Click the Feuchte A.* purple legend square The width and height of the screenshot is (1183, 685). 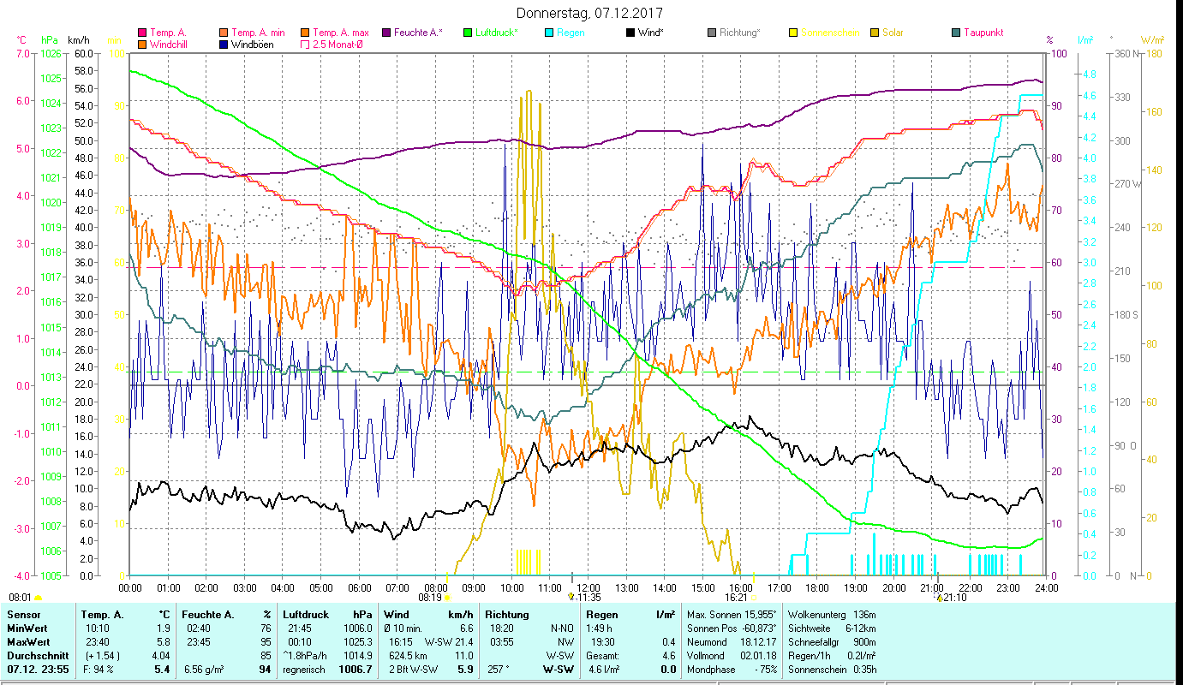[385, 33]
